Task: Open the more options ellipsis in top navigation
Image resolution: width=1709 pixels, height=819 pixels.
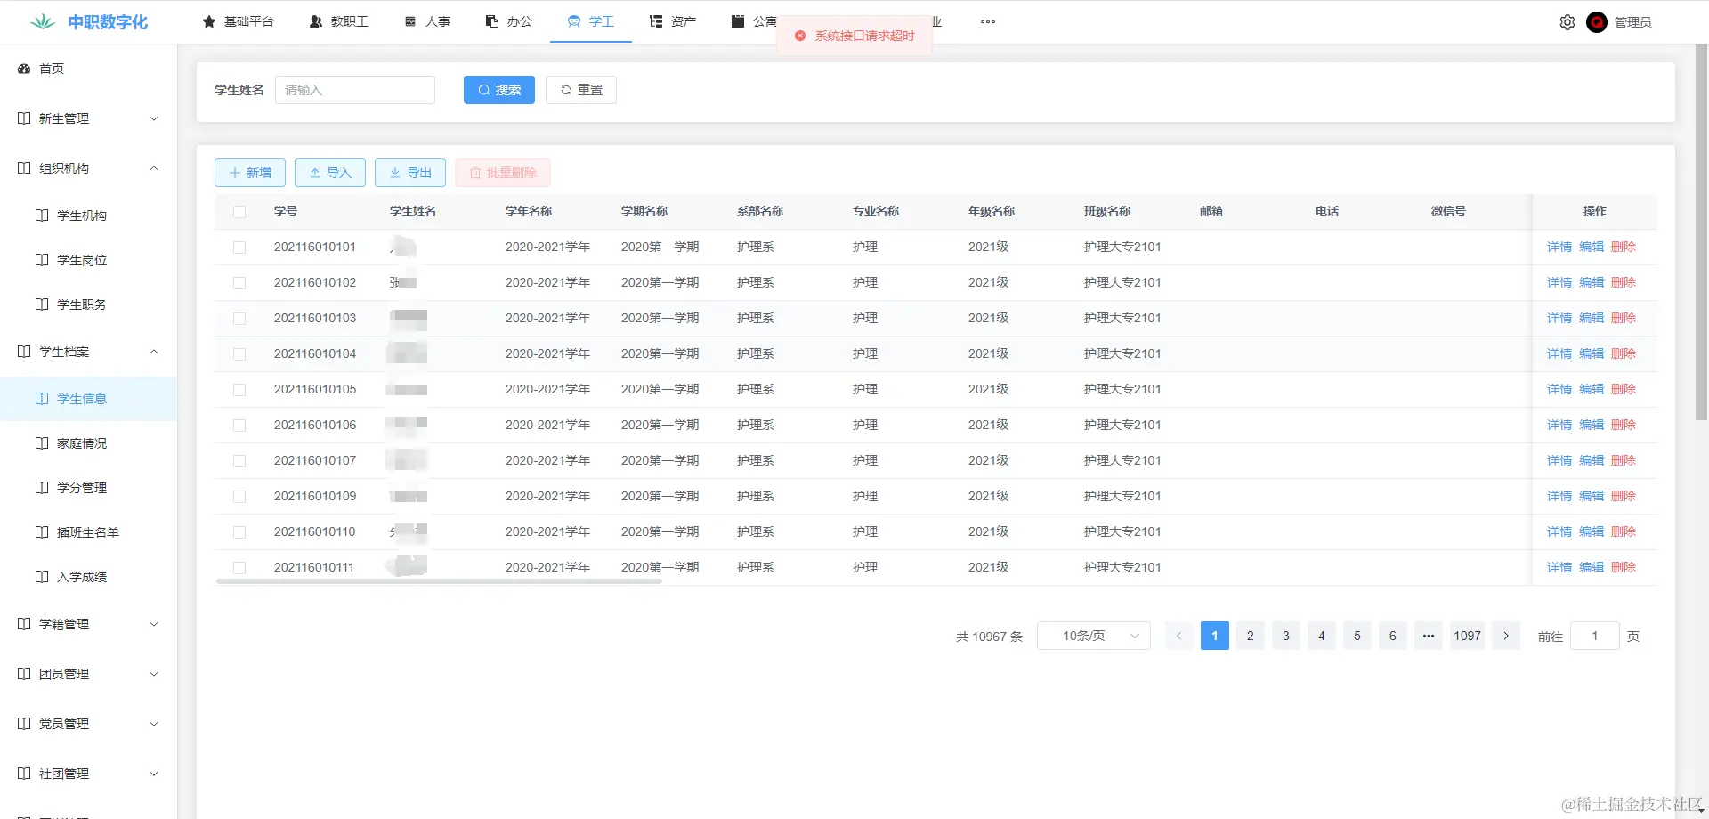Action: click(x=988, y=21)
